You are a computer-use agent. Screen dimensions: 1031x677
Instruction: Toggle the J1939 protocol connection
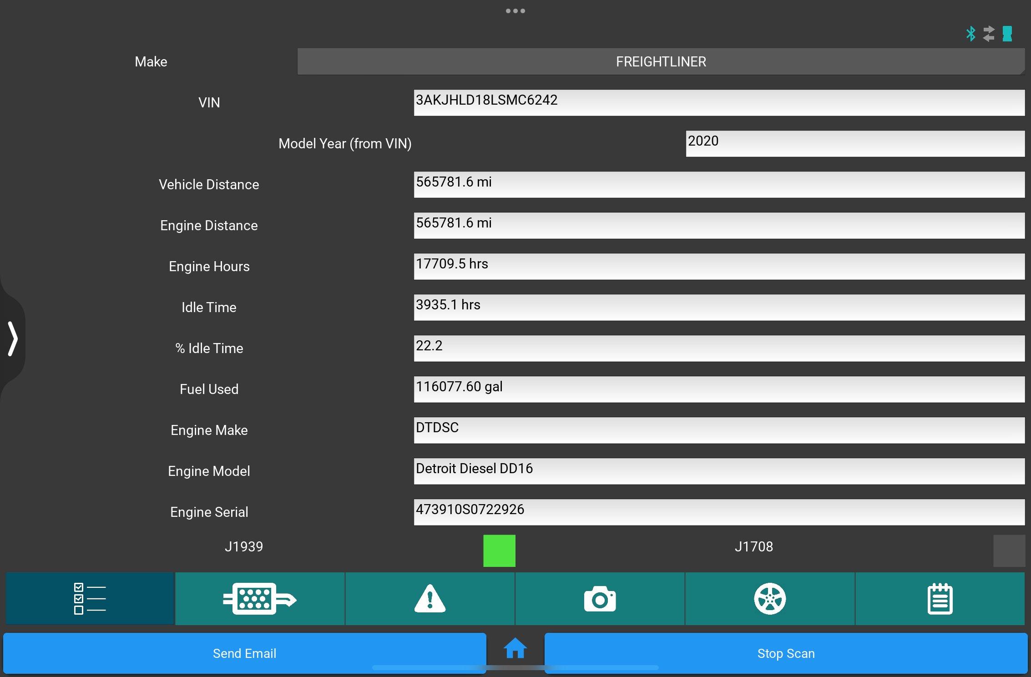click(499, 550)
